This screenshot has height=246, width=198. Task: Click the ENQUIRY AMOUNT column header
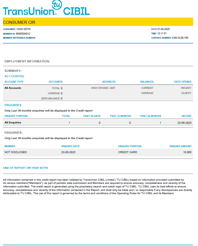pos(180,146)
